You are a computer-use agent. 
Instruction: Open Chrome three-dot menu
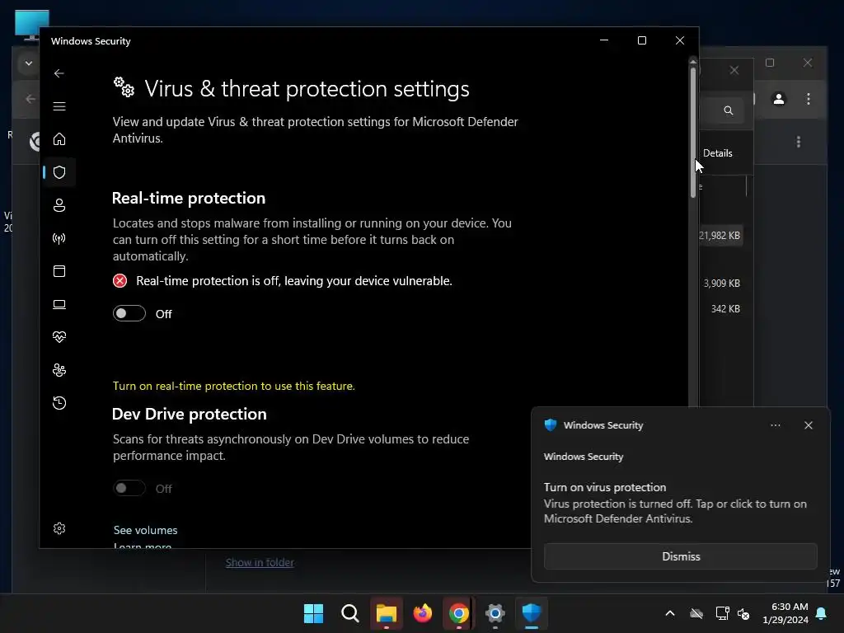(x=808, y=99)
